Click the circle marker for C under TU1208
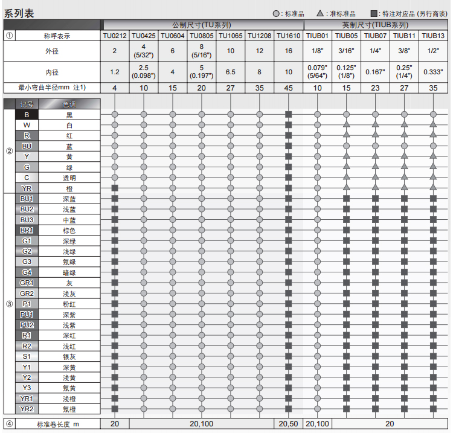Image resolution: width=453 pixels, height=433 pixels. click(260, 178)
